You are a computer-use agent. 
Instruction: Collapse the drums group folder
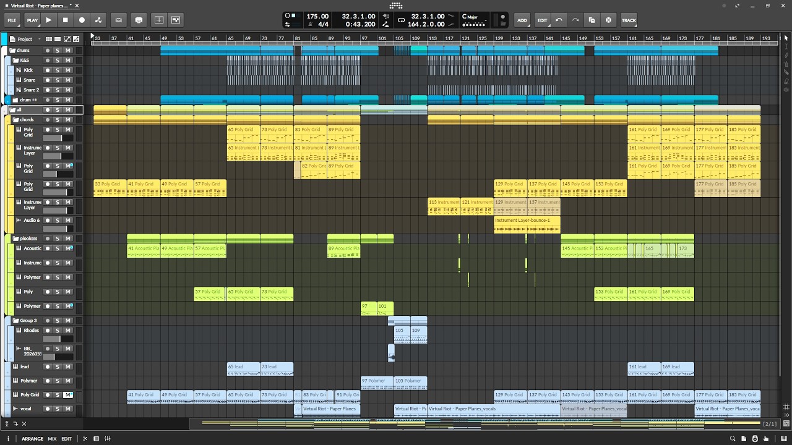(12, 51)
